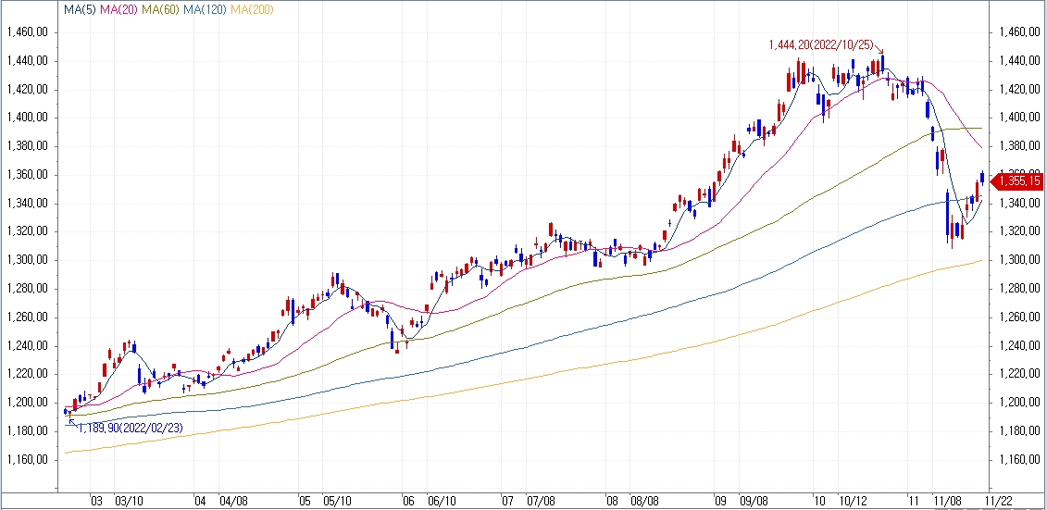Select the 07/08 date axis label

(539, 501)
